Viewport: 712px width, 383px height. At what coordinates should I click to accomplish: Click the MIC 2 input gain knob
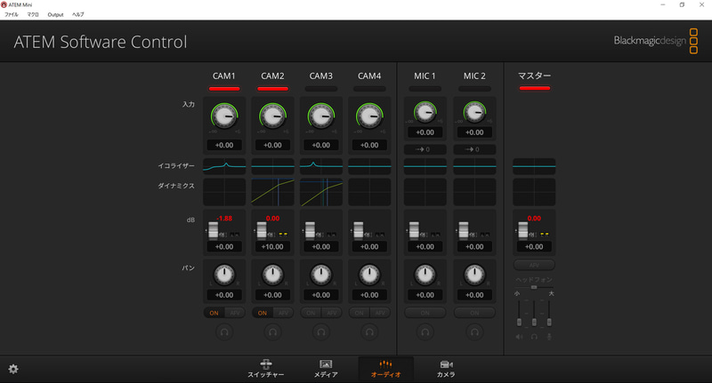pyautogui.click(x=474, y=112)
